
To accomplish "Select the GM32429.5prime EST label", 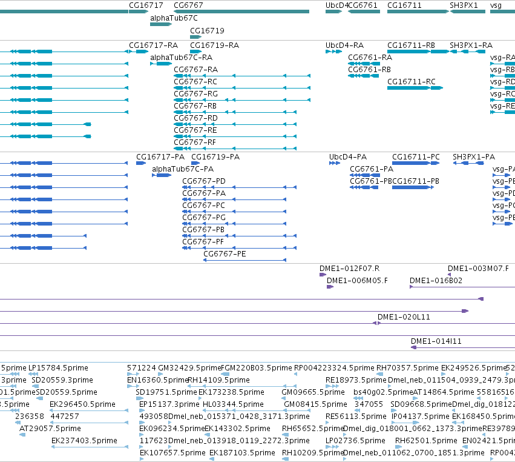I will click(190, 368).
